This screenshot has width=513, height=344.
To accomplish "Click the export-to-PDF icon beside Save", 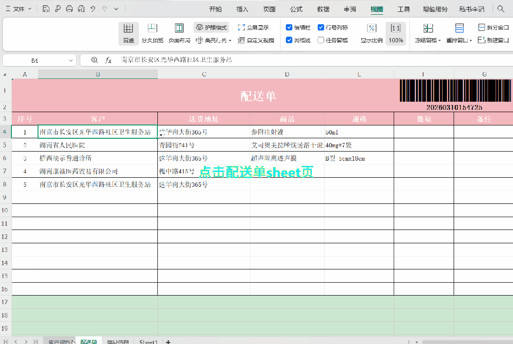I will [x=58, y=9].
